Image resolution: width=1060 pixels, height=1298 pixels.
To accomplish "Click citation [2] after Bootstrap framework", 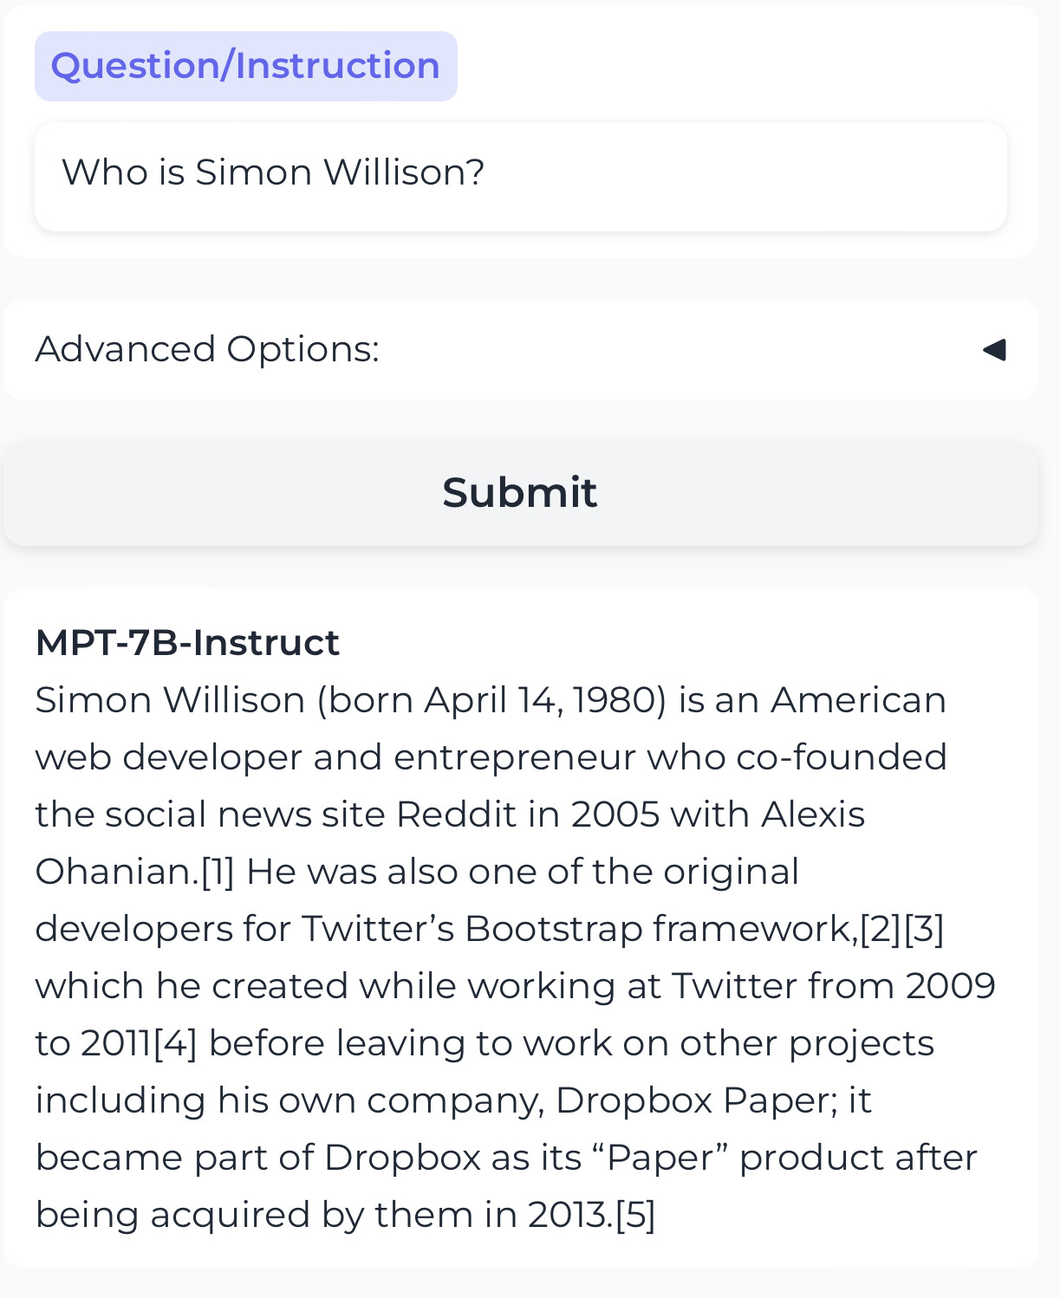I will [881, 929].
